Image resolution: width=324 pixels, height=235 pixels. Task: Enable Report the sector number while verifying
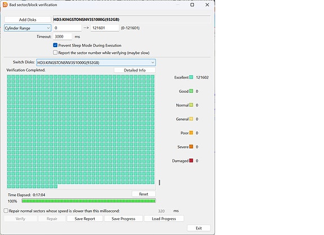click(55, 53)
